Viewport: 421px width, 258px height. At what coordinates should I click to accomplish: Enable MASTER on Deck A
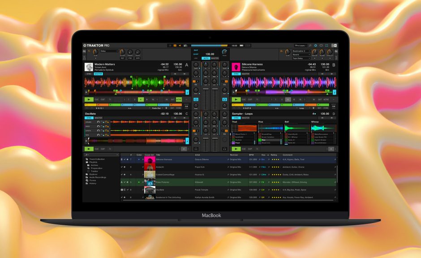(98, 74)
